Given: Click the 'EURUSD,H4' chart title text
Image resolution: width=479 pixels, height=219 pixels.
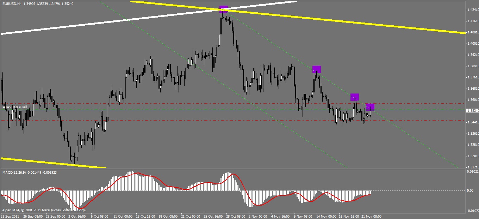Looking at the screenshot, I should point(12,3).
